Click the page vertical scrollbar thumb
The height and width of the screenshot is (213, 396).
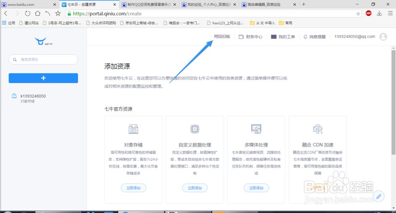pyautogui.click(x=394, y=102)
